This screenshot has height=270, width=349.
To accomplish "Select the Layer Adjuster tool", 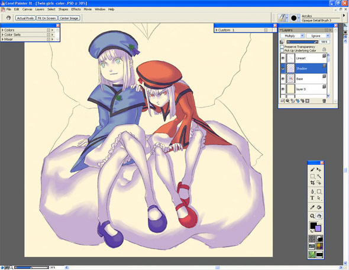I will pos(319,170).
